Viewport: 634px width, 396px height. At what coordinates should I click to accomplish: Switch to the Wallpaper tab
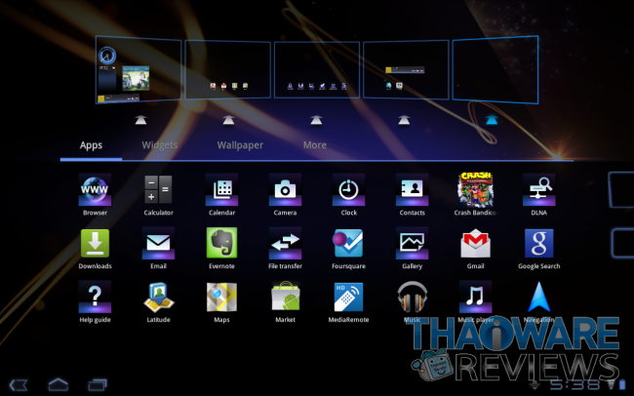tap(240, 145)
